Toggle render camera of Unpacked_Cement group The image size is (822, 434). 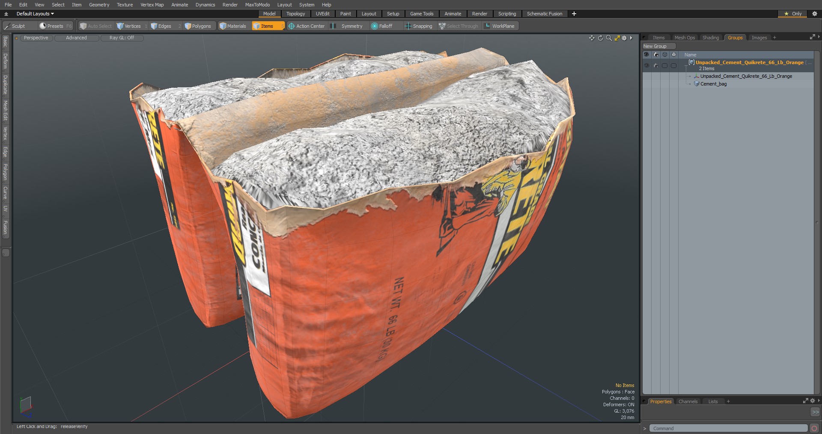(655, 65)
